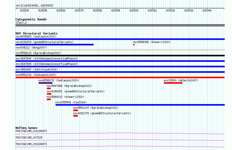Click the PACSIN2|NM_007229 gene label
Viewport: 232px width, 150px height.
click(29, 137)
